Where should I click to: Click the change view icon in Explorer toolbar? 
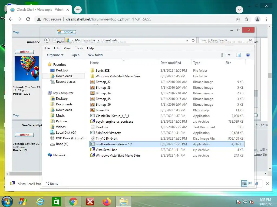coord(223,55)
